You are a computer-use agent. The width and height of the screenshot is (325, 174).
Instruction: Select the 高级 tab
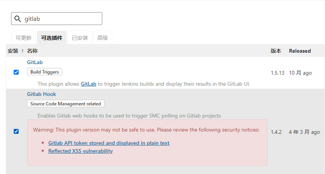103,38
